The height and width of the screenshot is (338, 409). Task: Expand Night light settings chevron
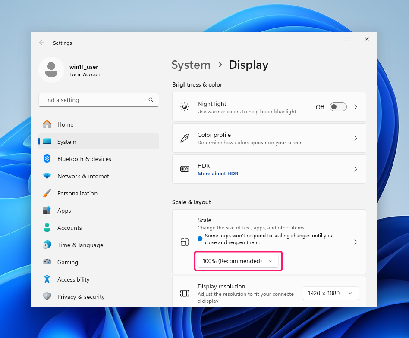click(x=356, y=107)
